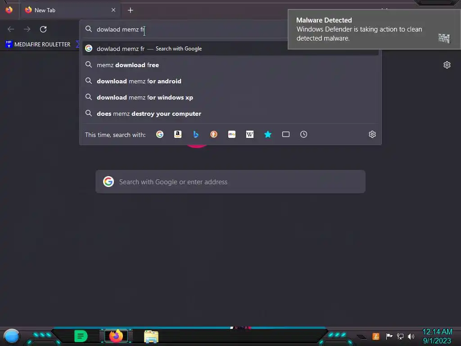461x346 pixels.
Task: Search with Google one-off icon
Action: 160,134
